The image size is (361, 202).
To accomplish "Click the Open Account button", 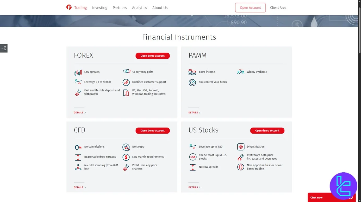I will tap(250, 8).
